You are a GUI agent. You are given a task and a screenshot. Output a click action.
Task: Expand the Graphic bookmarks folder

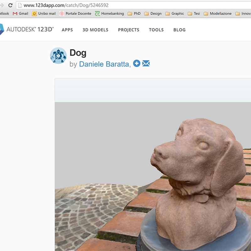coord(175,13)
